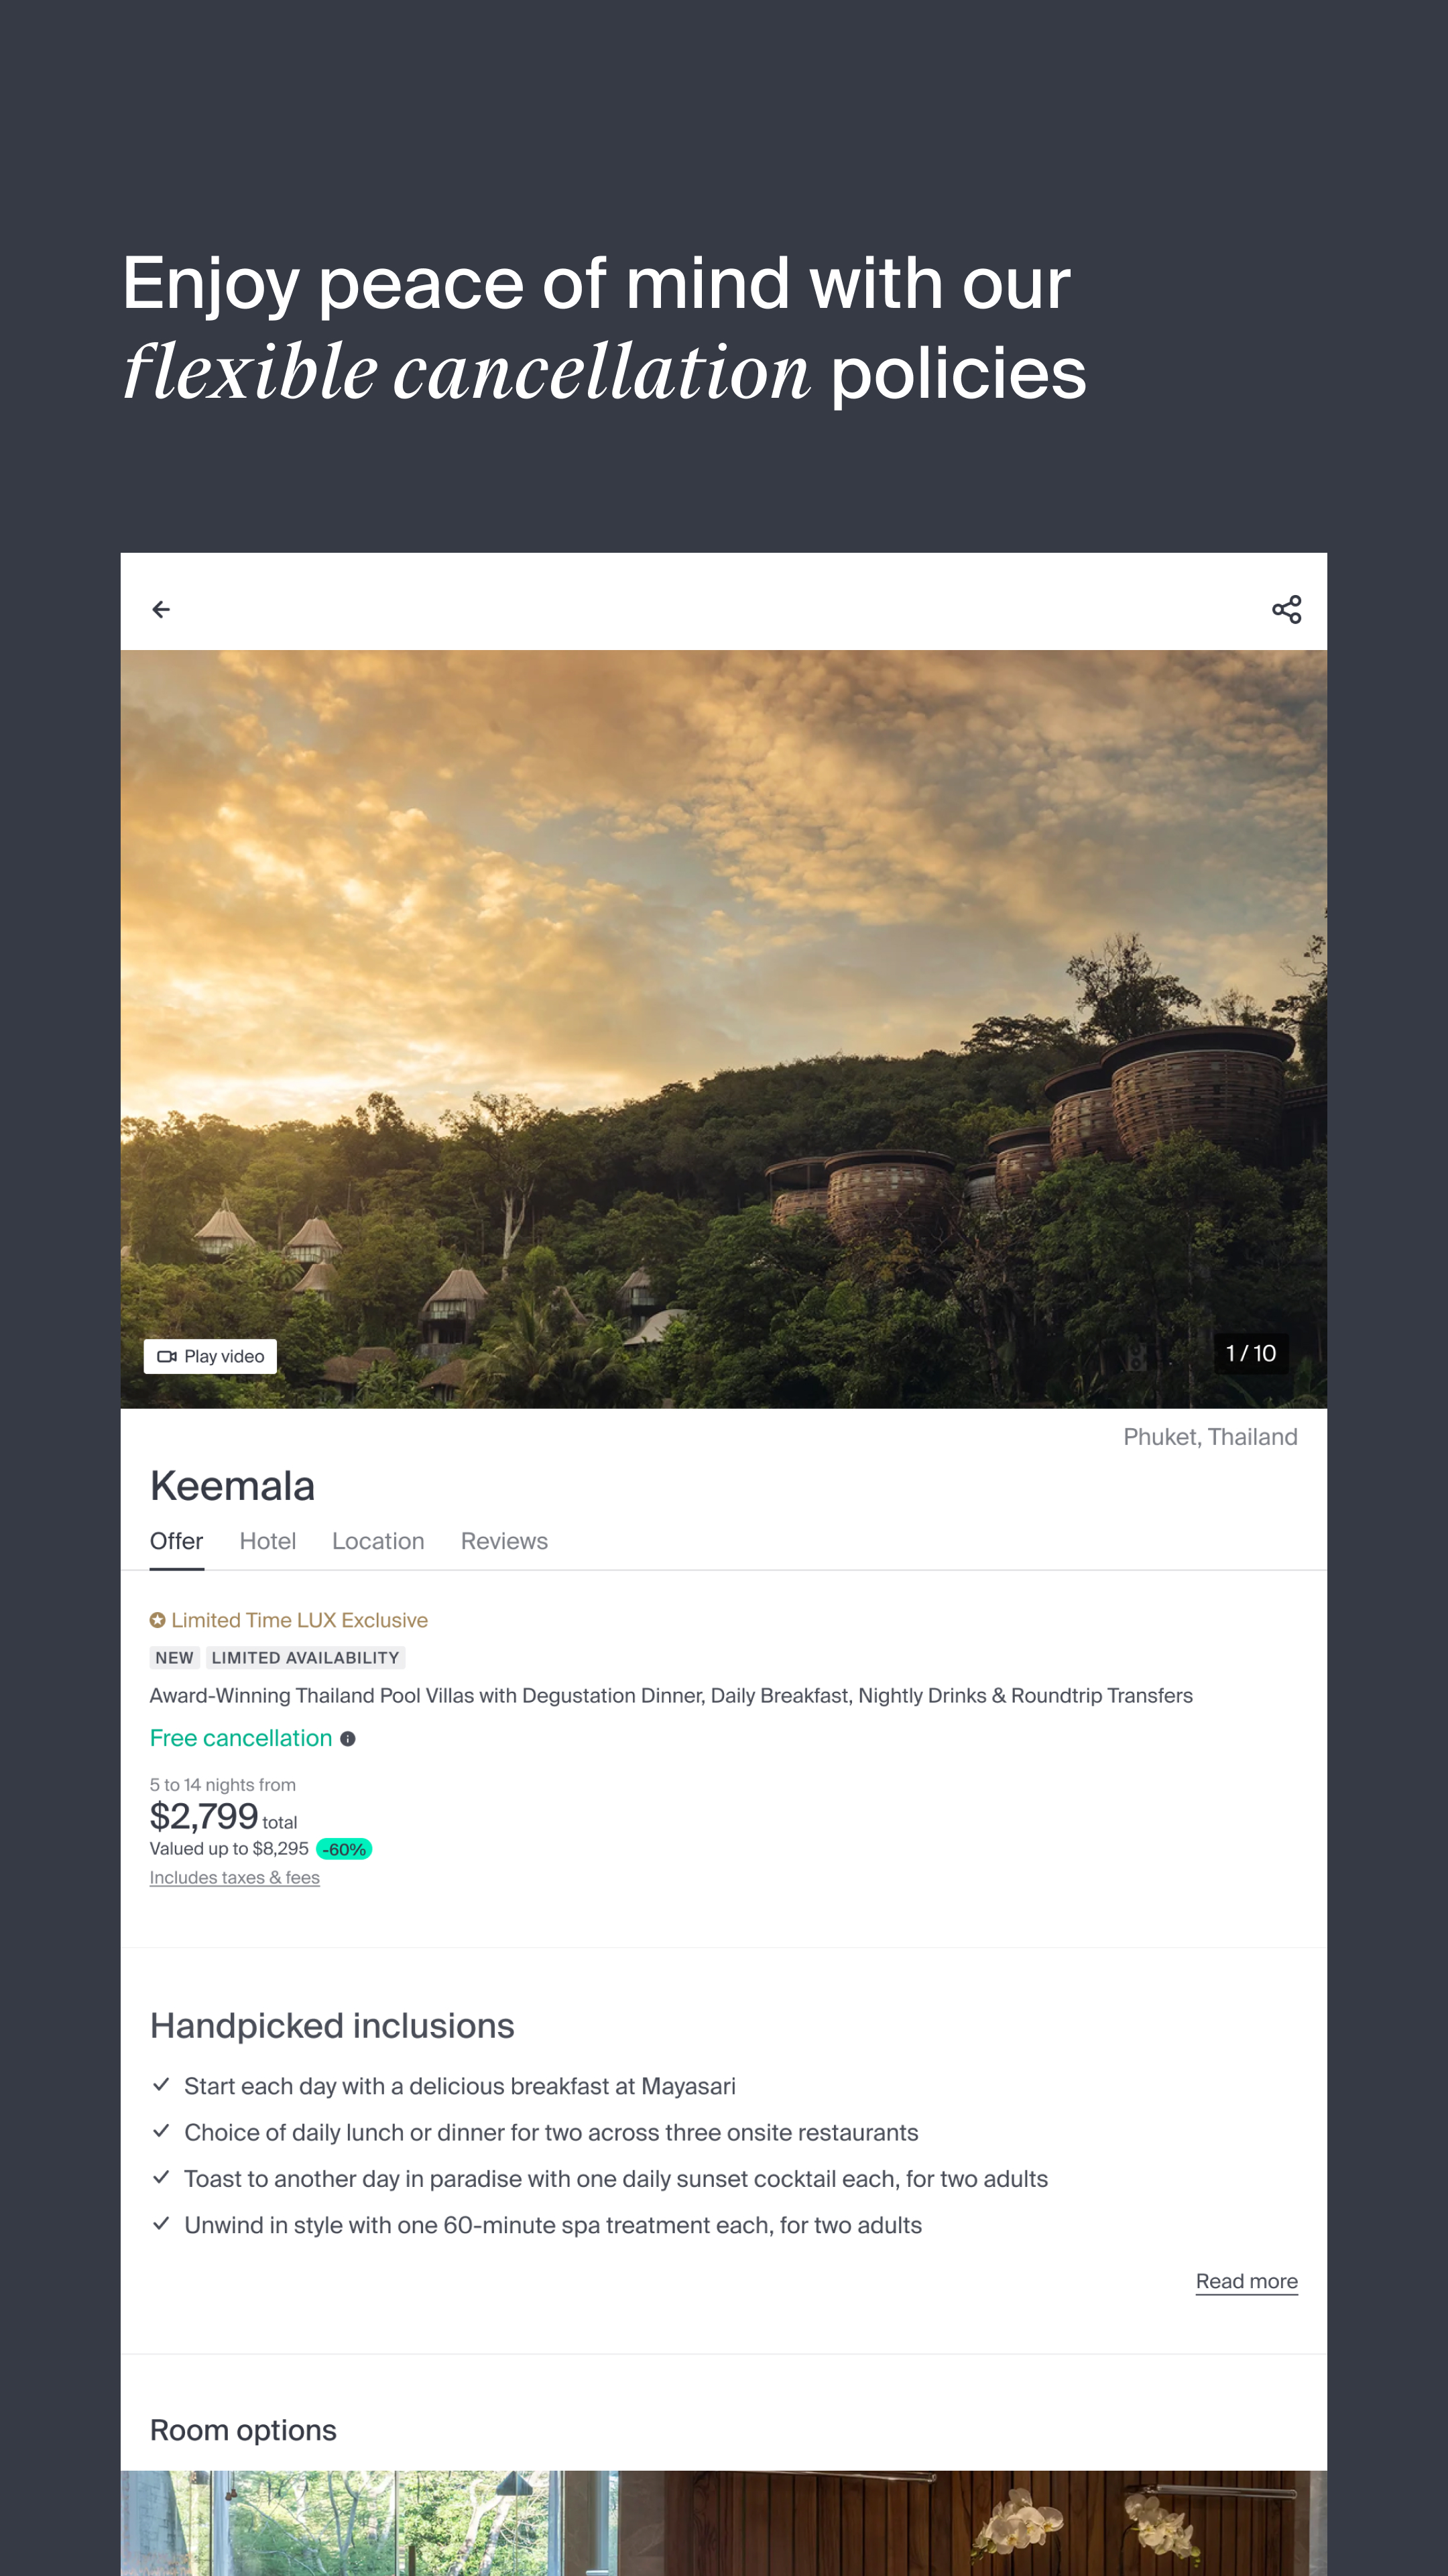
Task: Expand inclusions with Read more
Action: 1246,2281
